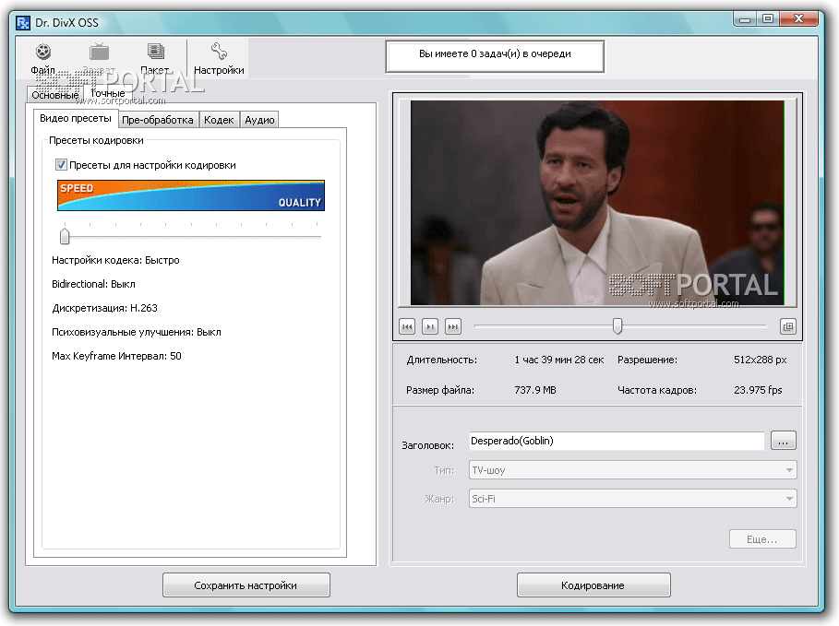This screenshot has width=839, height=626.
Task: Click Сохранить настройки button
Action: (246, 585)
